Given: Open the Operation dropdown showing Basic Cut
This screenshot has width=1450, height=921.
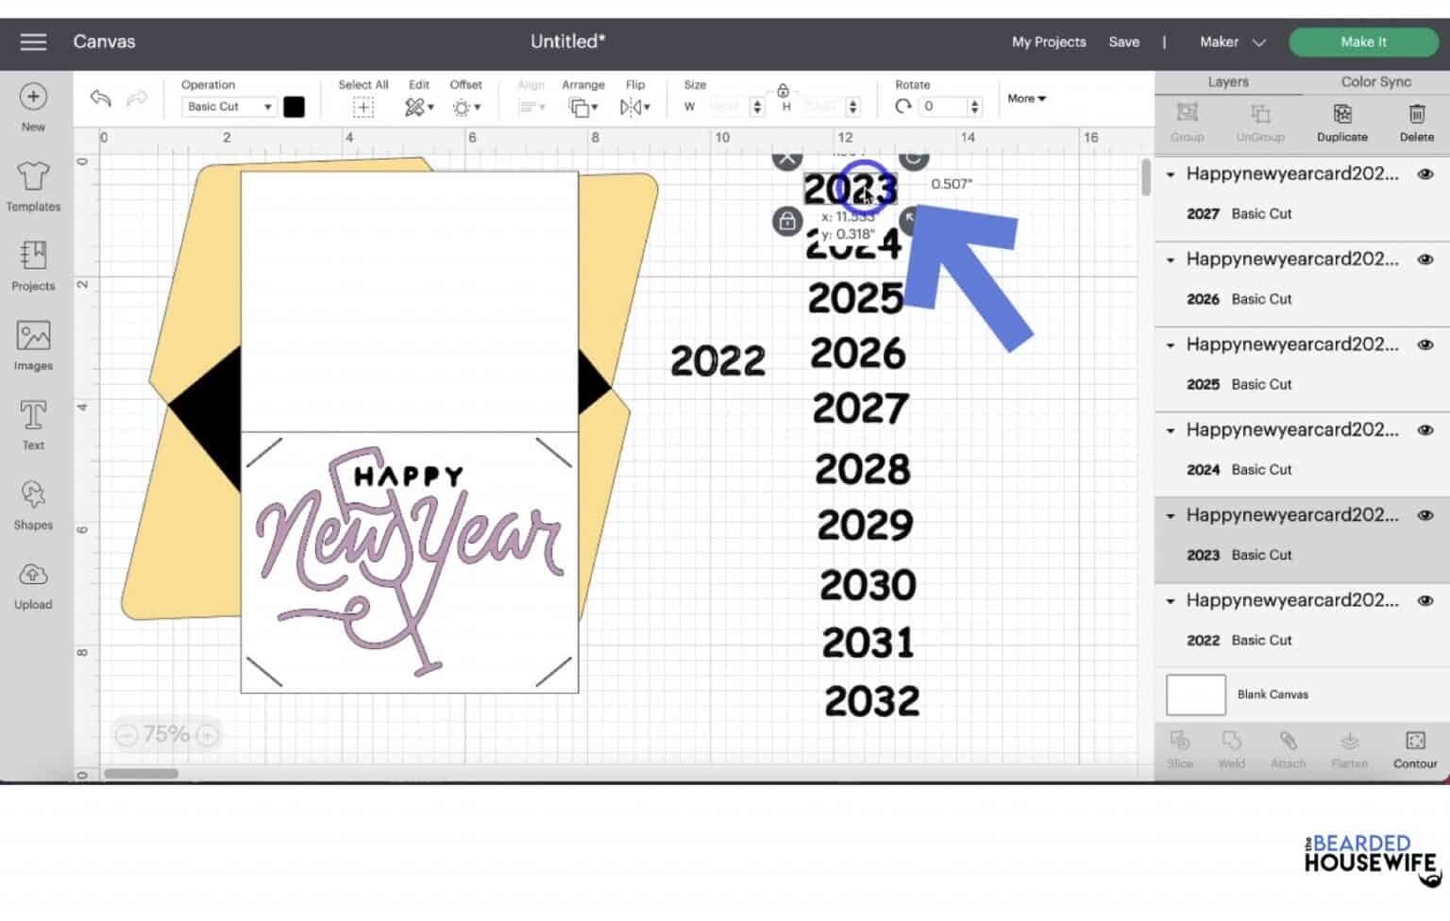Looking at the screenshot, I should coord(227,106).
